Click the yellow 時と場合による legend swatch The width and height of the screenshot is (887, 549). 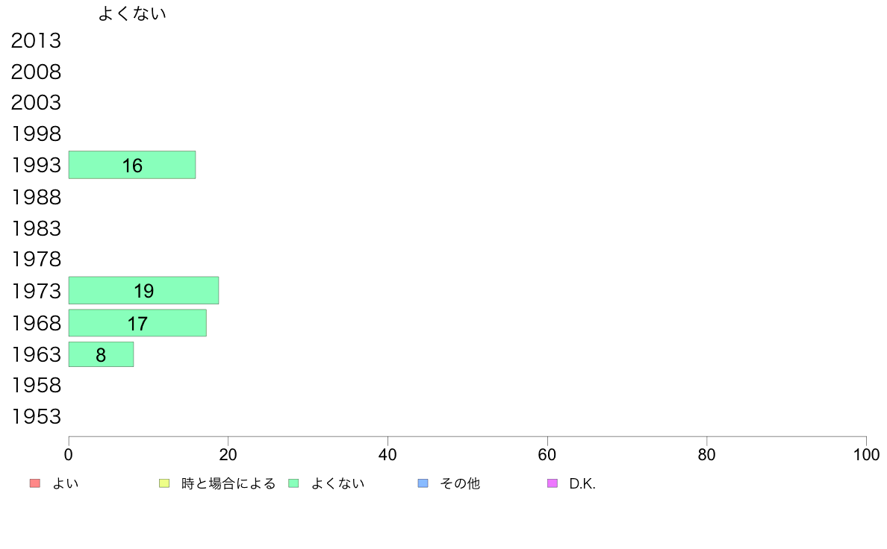(164, 483)
